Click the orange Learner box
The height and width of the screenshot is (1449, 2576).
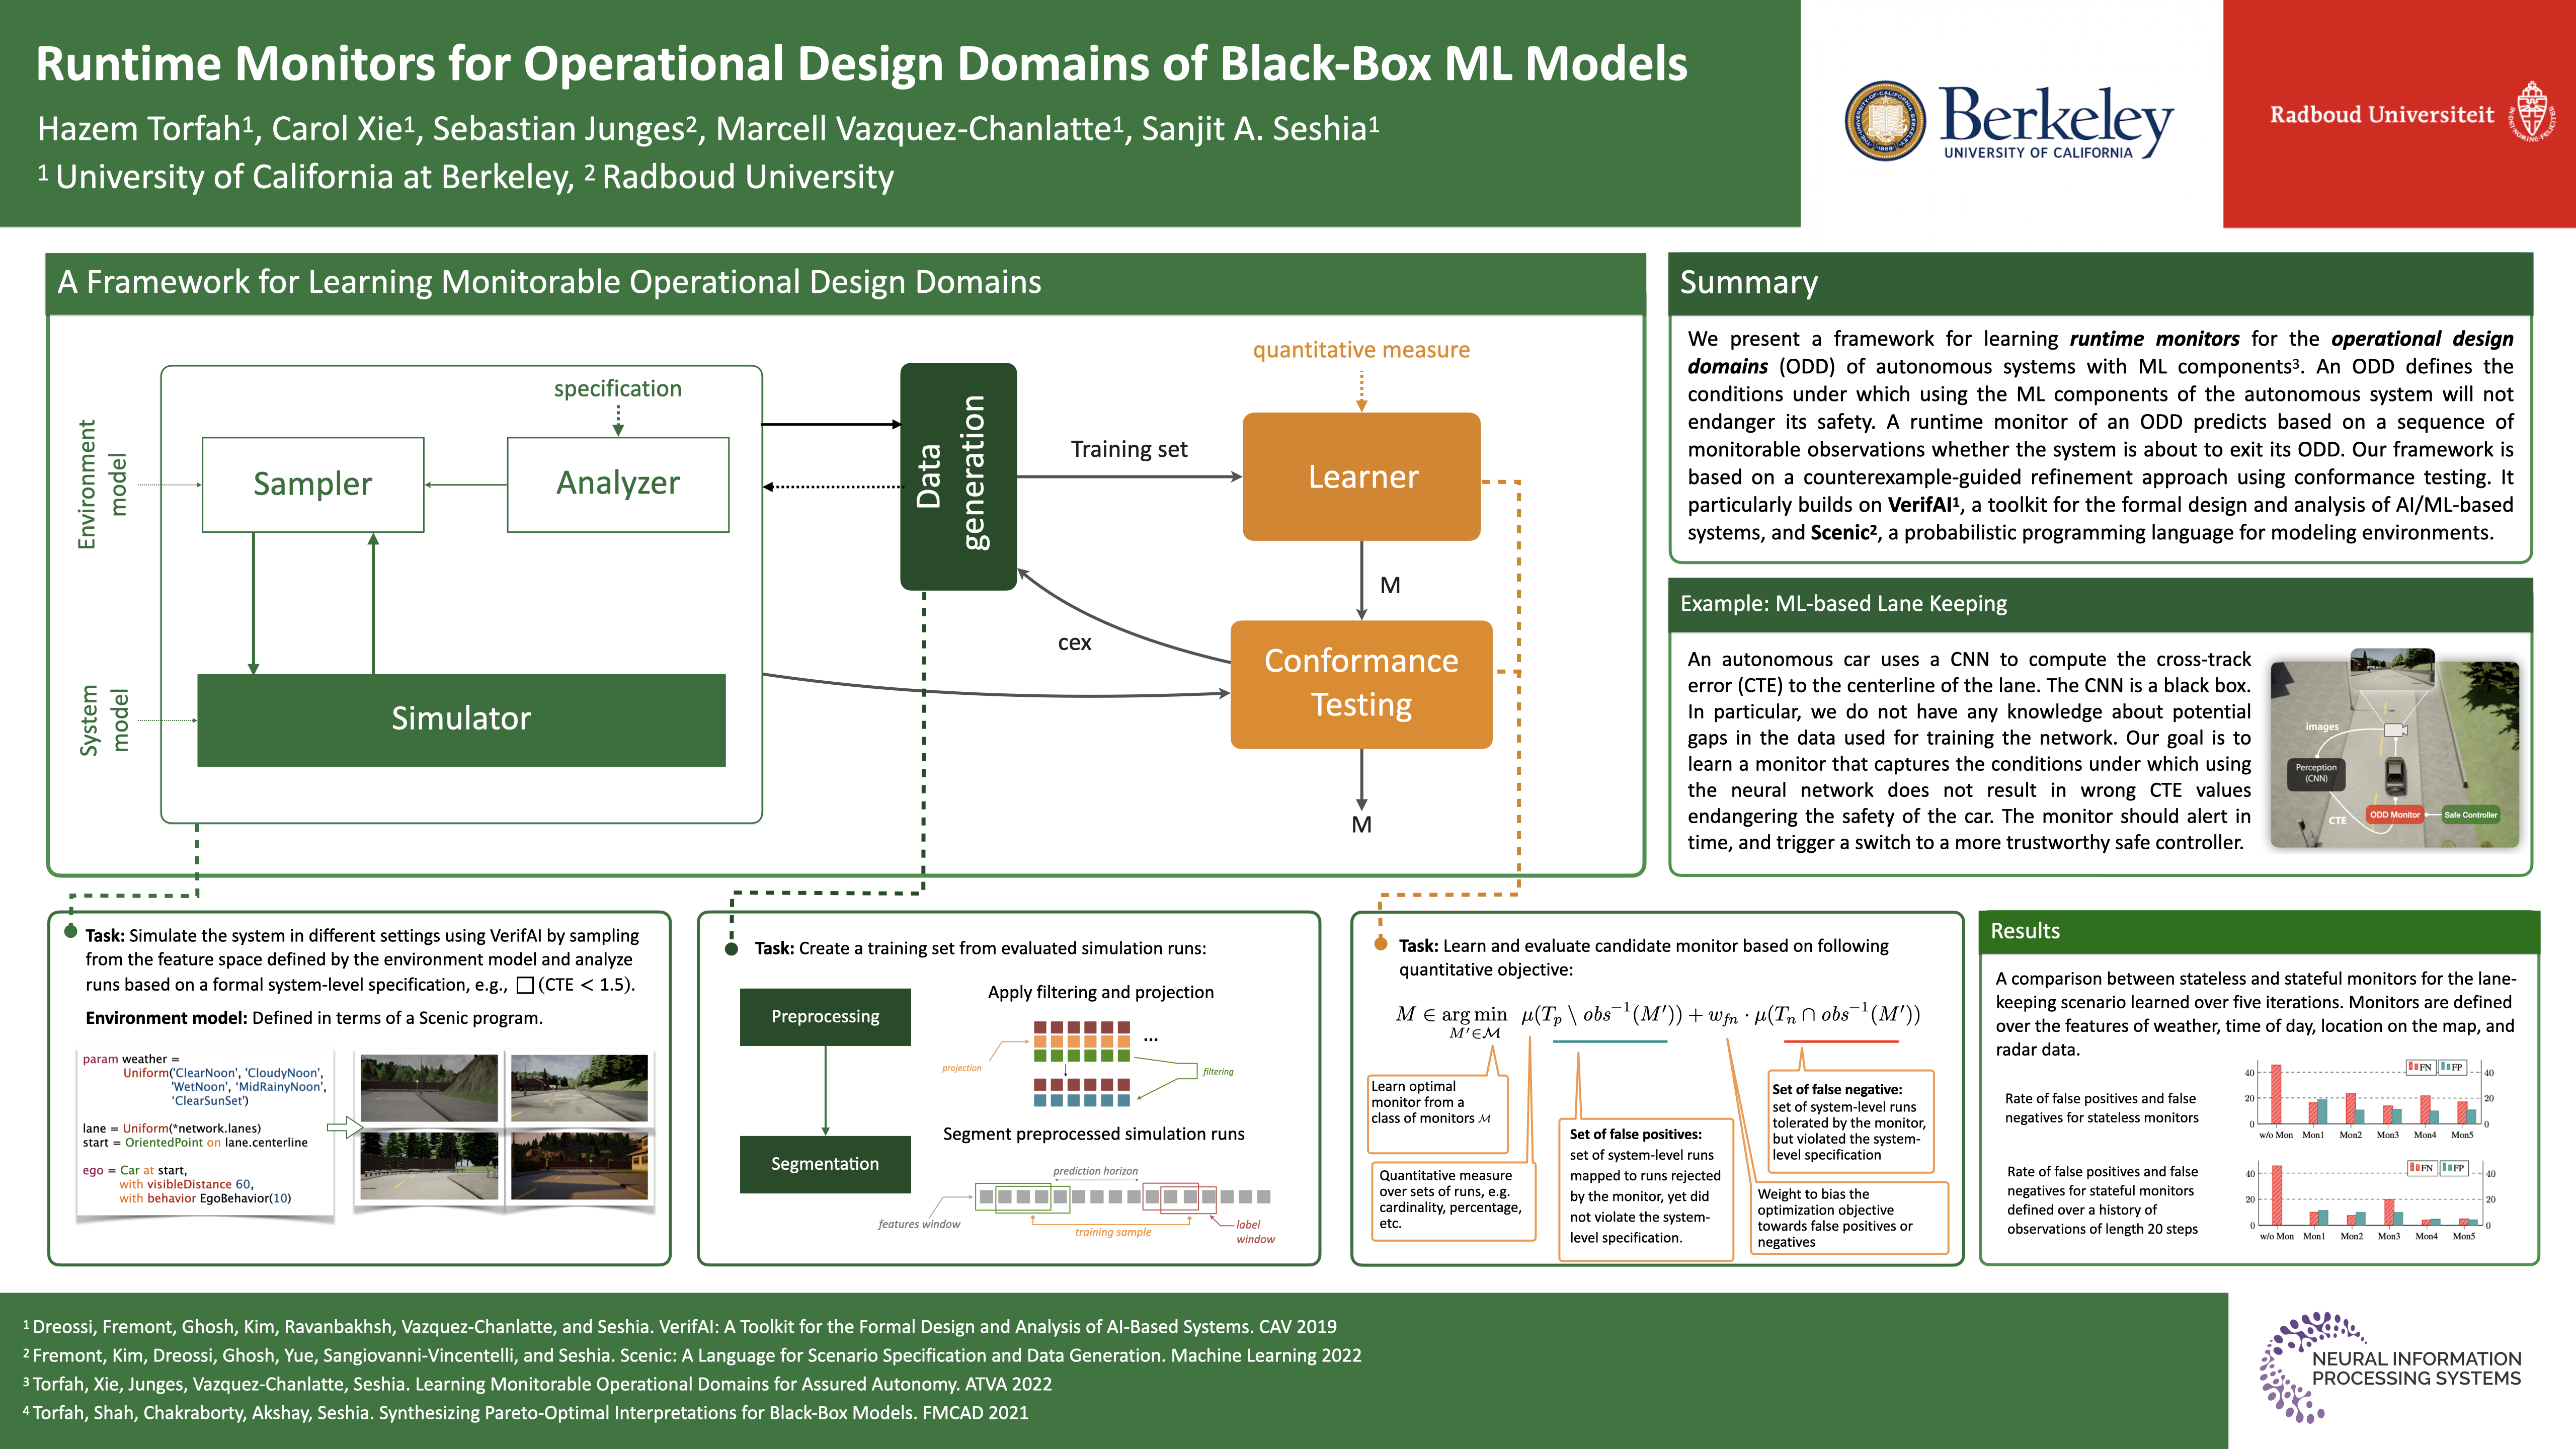tap(1361, 476)
